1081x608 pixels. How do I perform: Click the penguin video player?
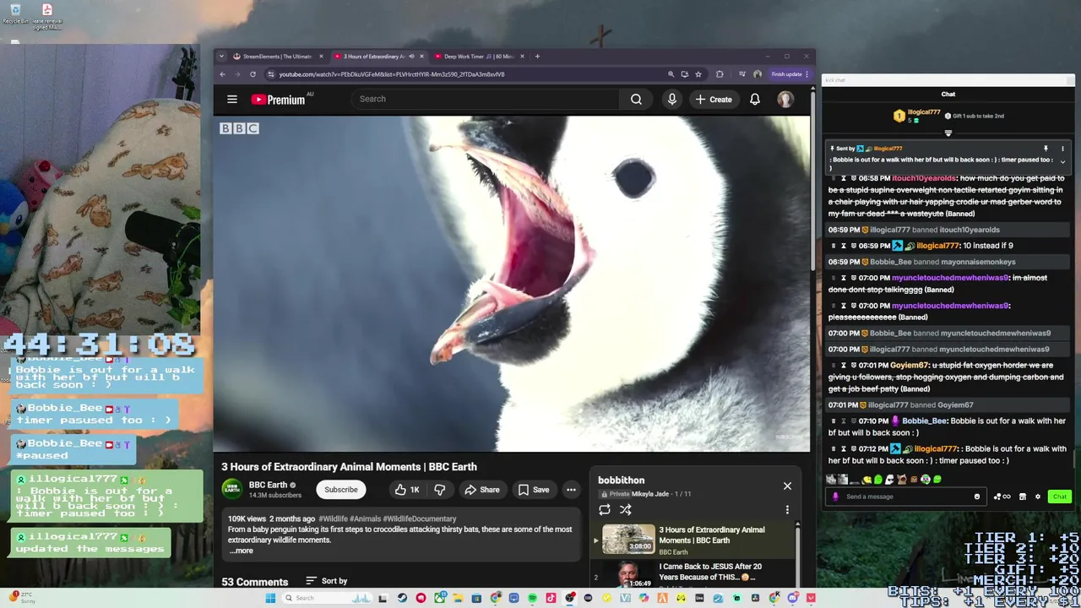[x=512, y=284]
